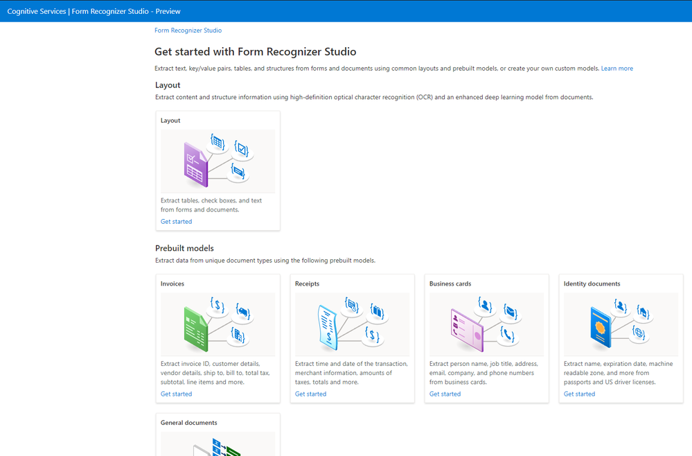Click the Invoices card title
This screenshot has height=456, width=692.
172,284
